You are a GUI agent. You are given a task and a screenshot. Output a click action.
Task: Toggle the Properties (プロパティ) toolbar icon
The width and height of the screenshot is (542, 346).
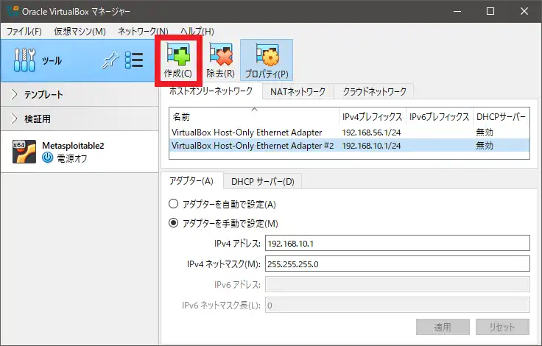click(266, 55)
